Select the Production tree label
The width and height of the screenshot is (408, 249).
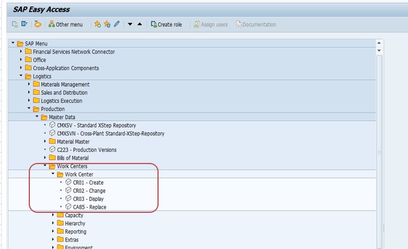pyautogui.click(x=52, y=109)
